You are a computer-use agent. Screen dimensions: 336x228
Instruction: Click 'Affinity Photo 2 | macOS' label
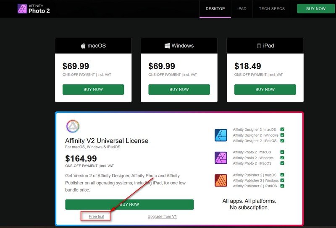click(x=252, y=152)
